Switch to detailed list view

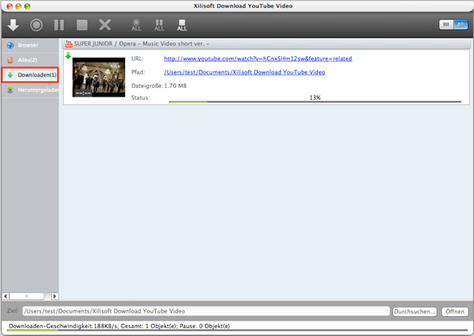[461, 24]
